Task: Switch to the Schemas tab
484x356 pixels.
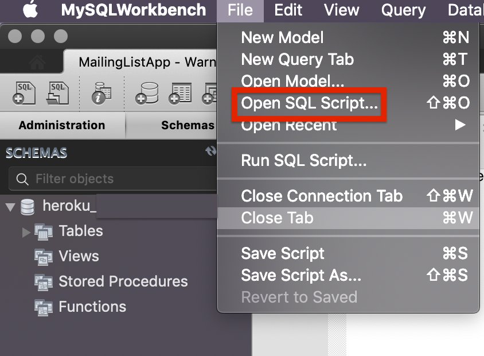Action: coord(187,125)
